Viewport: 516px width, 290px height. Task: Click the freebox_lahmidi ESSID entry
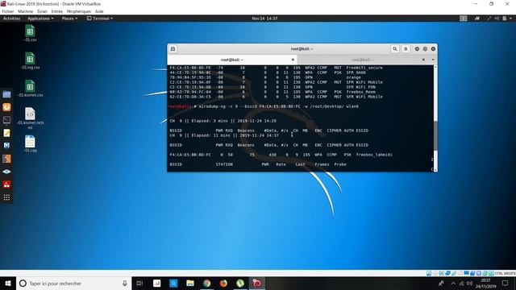pos(374,155)
